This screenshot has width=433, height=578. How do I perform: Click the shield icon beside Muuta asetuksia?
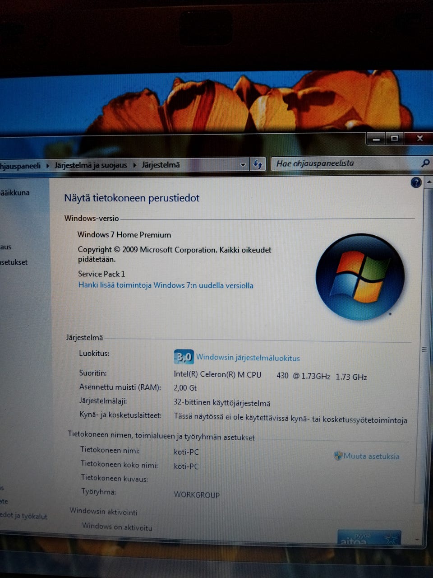tap(338, 456)
